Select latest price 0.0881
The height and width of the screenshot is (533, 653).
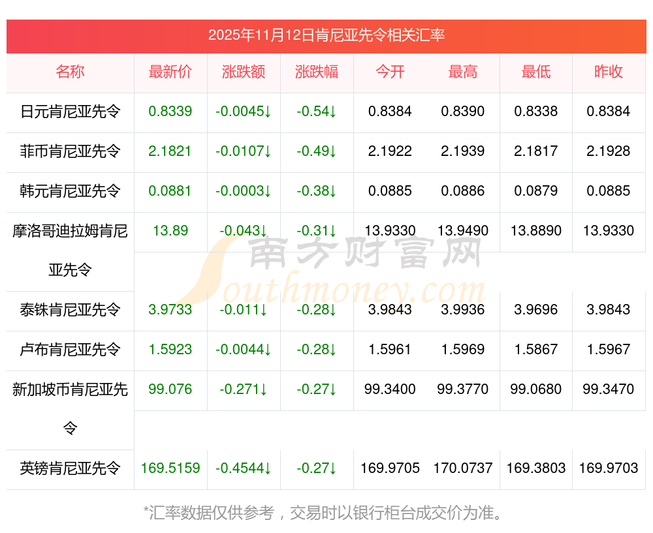click(170, 191)
